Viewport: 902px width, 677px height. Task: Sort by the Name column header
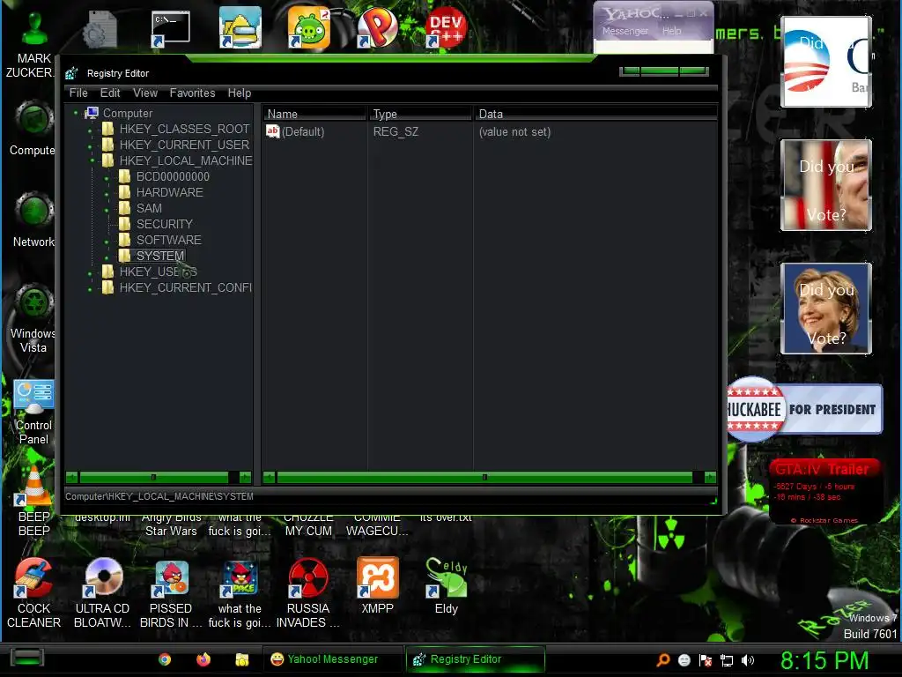(314, 114)
